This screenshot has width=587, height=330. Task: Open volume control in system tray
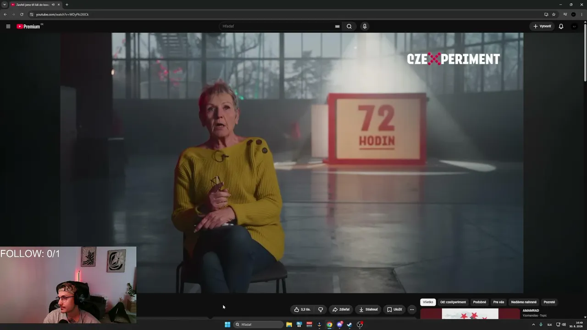[x=564, y=324]
